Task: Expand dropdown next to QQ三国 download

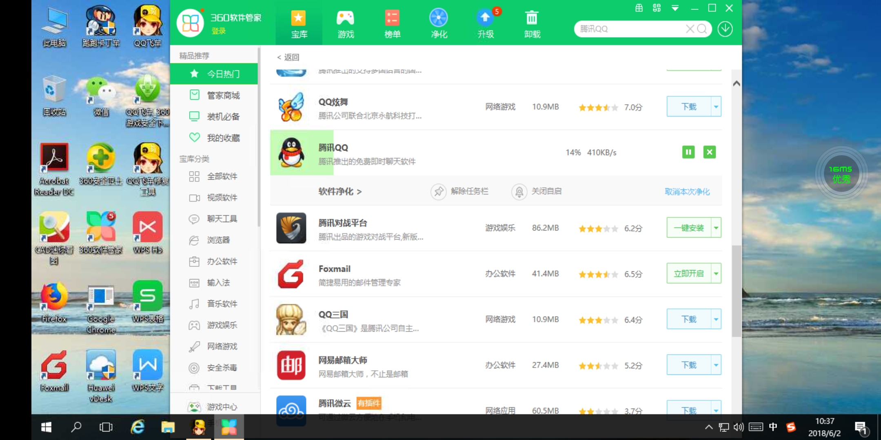Action: coord(716,319)
